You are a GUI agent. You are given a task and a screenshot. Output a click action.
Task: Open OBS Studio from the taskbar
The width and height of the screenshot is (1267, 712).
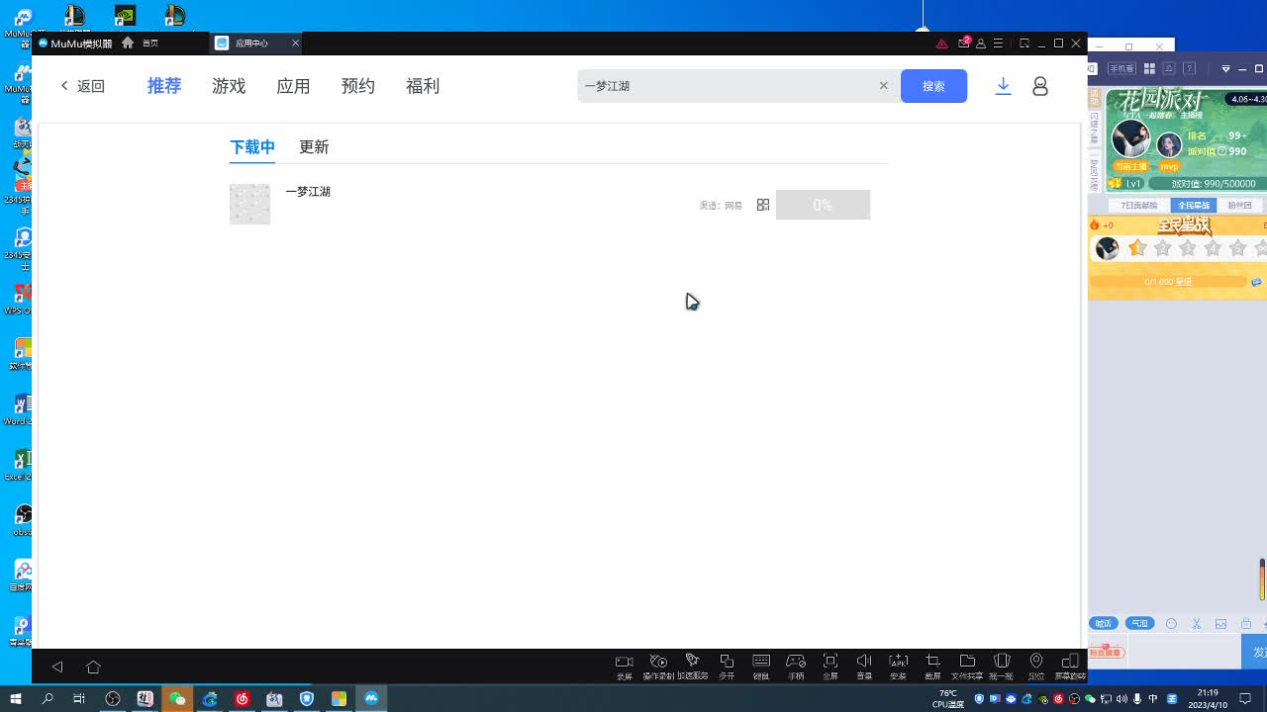(113, 699)
